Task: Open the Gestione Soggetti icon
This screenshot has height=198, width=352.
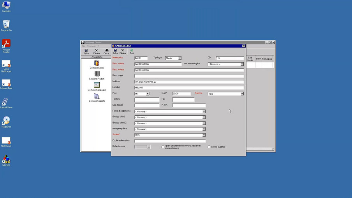Action: coord(97,97)
